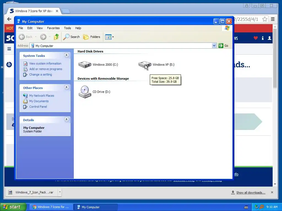Click the keyboard icon in taskbar
Screen dimensions: 282x211
pyautogui.click(x=246, y=207)
